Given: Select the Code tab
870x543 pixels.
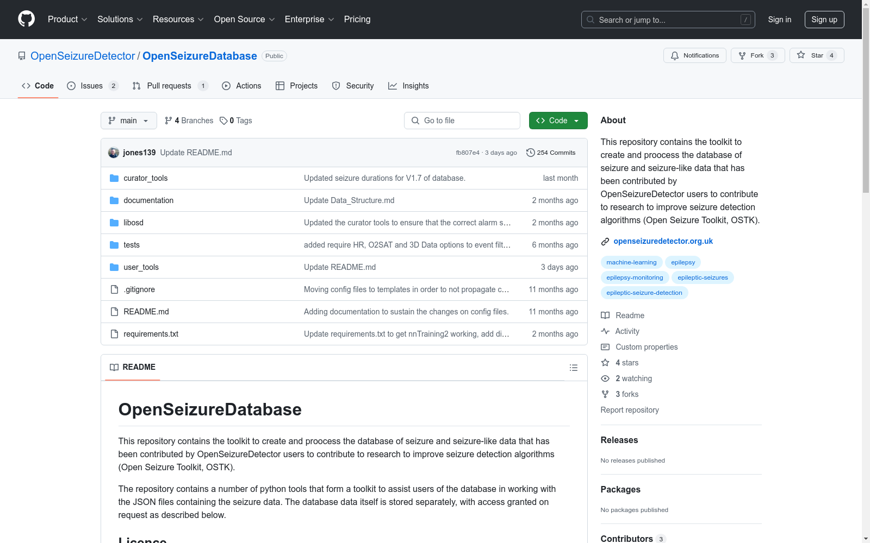Looking at the screenshot, I should click(38, 86).
